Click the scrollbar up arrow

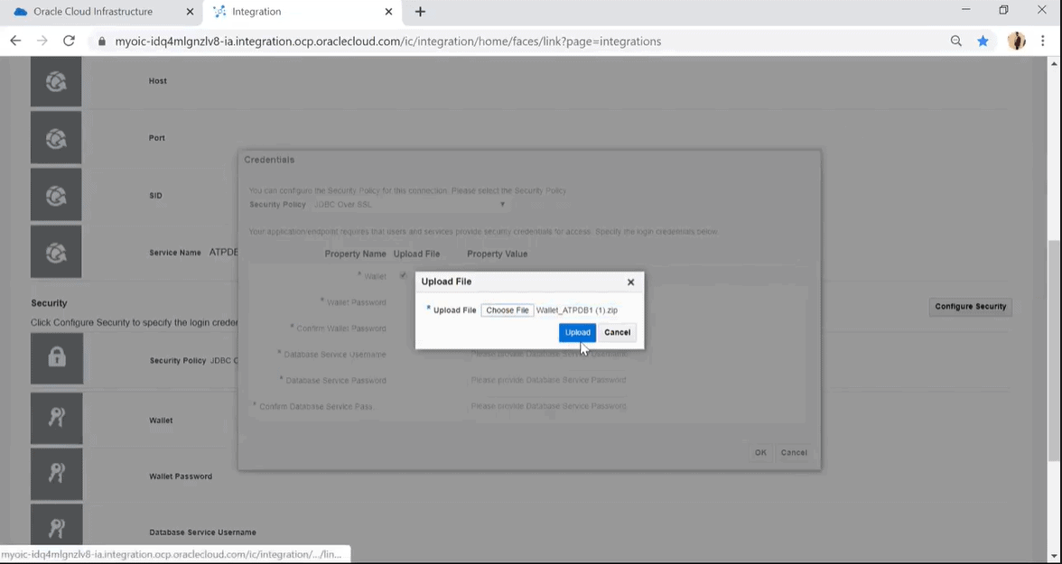click(1055, 63)
